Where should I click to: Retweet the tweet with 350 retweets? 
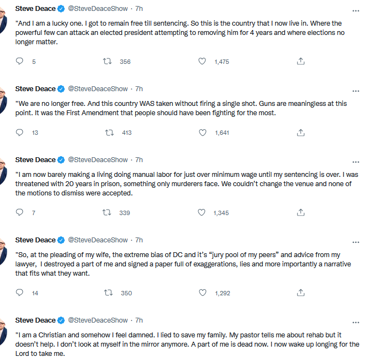click(x=108, y=293)
